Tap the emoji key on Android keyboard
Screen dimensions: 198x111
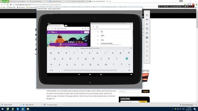pyautogui.click(x=129, y=70)
